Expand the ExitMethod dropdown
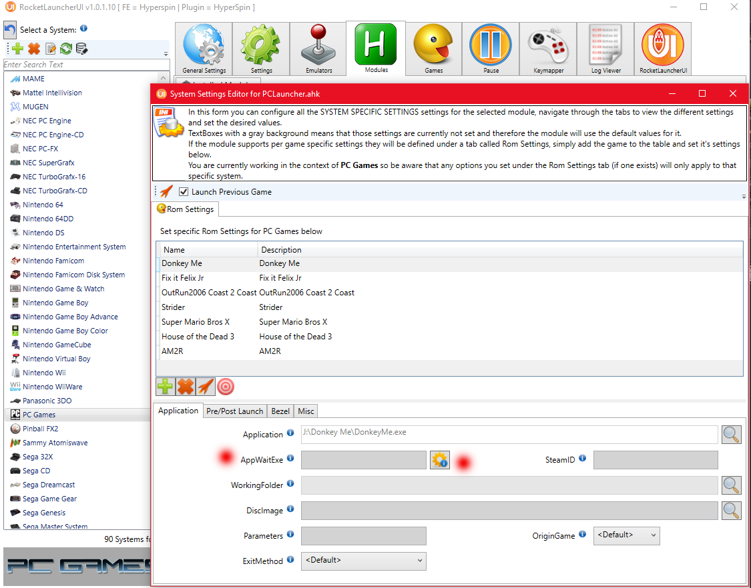The image size is (751, 588). (x=363, y=561)
